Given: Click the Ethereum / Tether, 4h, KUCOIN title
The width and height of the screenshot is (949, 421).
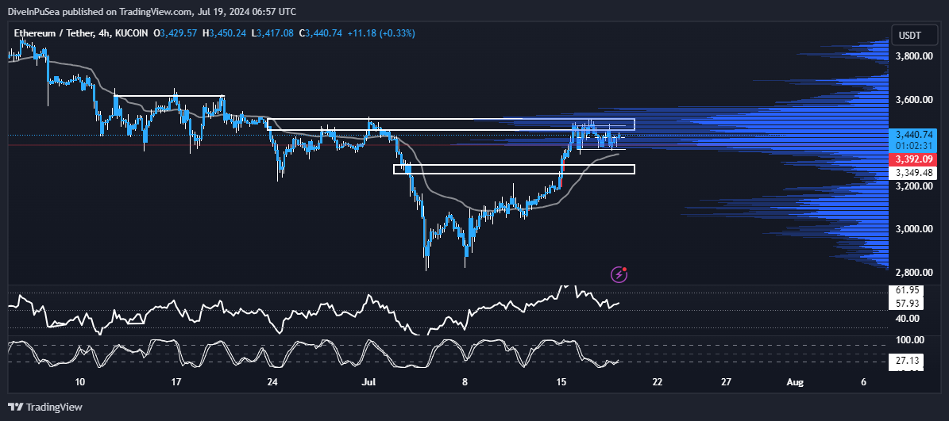Looking at the screenshot, I should pyautogui.click(x=81, y=34).
